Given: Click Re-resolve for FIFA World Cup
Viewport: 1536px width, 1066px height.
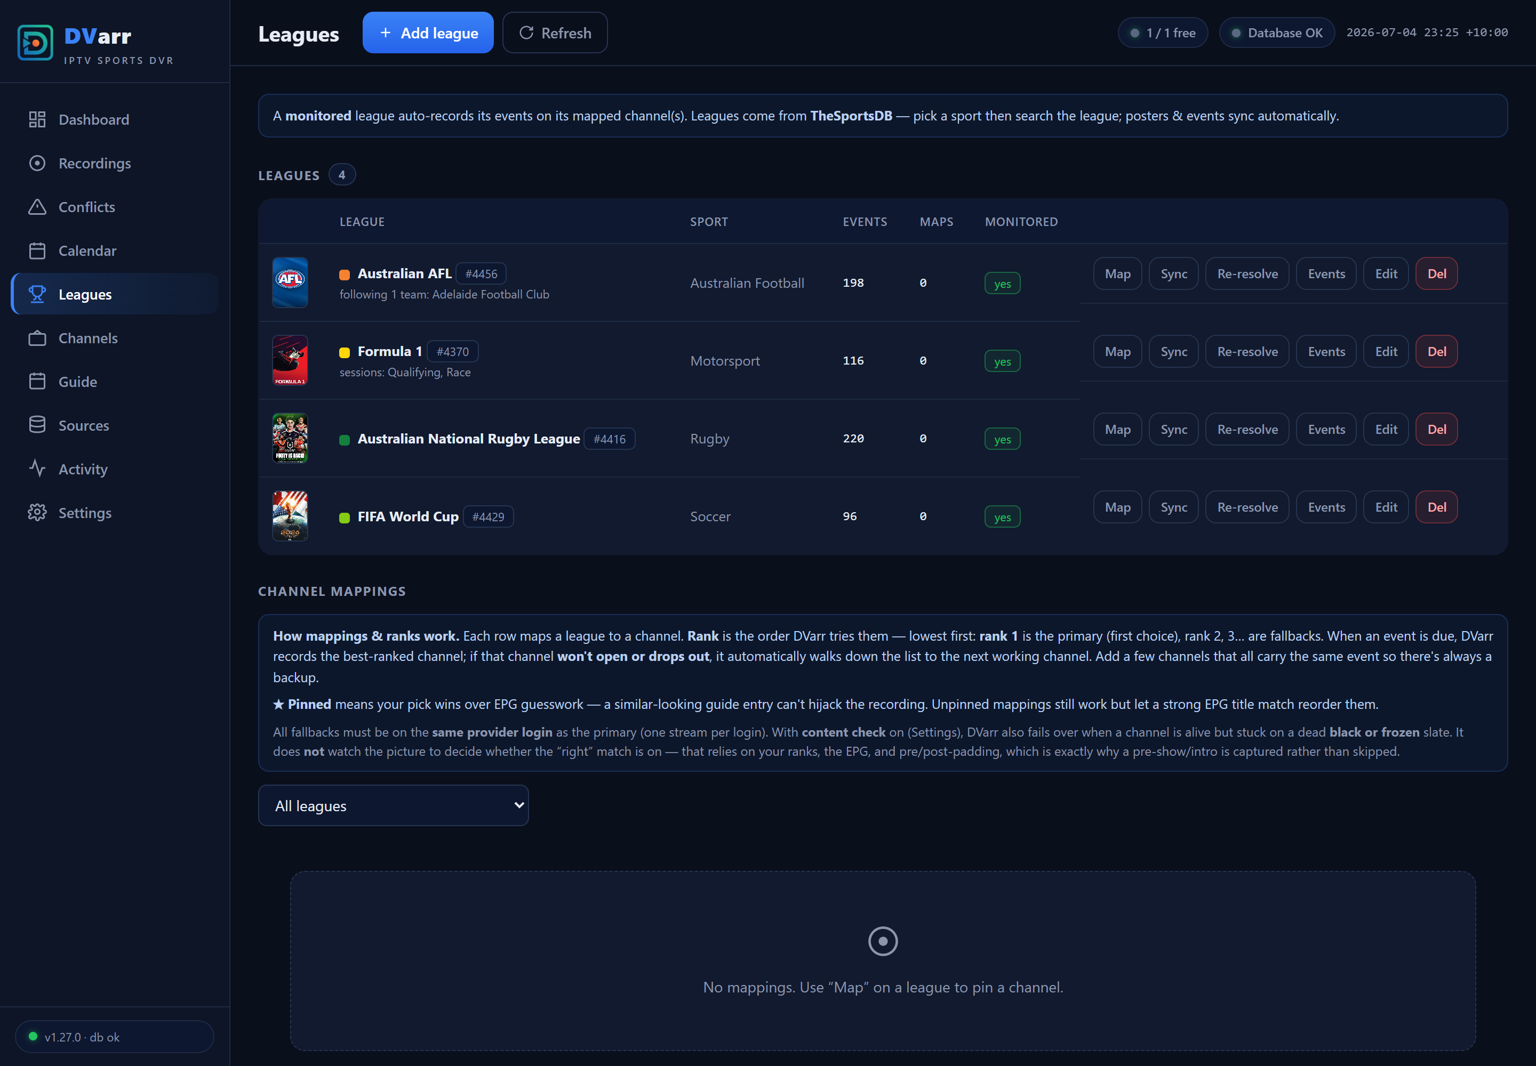Looking at the screenshot, I should 1246,507.
